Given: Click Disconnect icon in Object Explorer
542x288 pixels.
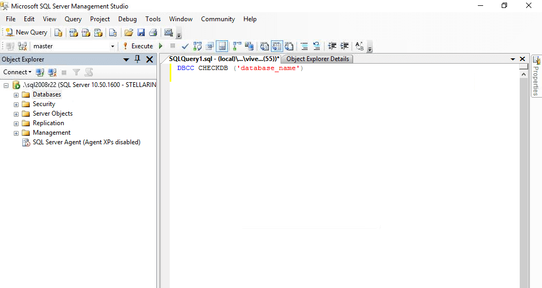Looking at the screenshot, I should click(x=52, y=72).
